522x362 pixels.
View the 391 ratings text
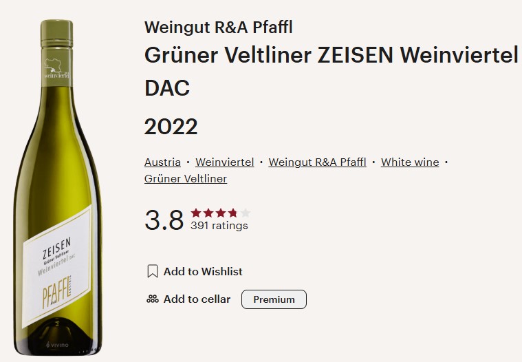219,226
